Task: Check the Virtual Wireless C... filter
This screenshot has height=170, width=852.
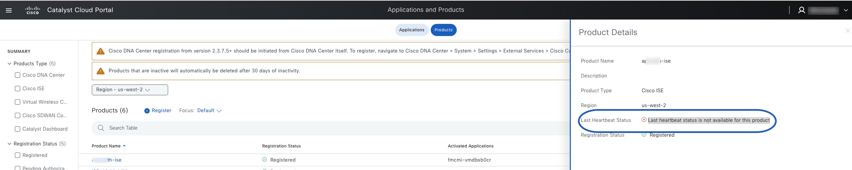Action: click(18, 102)
